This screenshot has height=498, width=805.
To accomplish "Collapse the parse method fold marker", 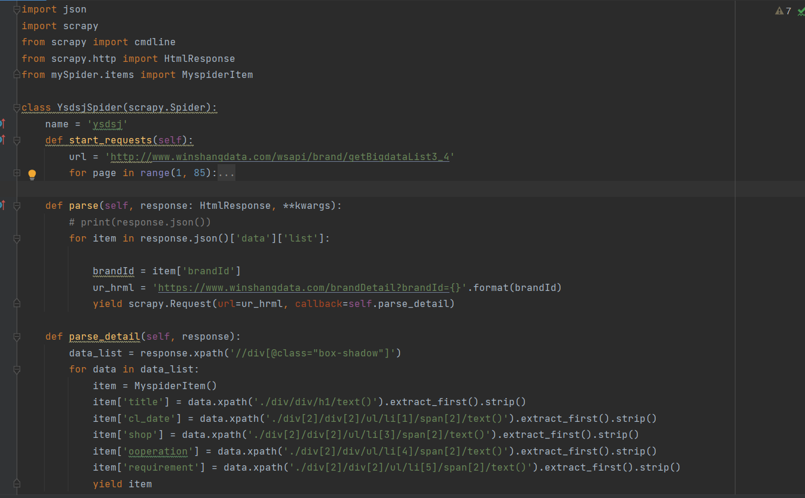I will click(x=17, y=206).
